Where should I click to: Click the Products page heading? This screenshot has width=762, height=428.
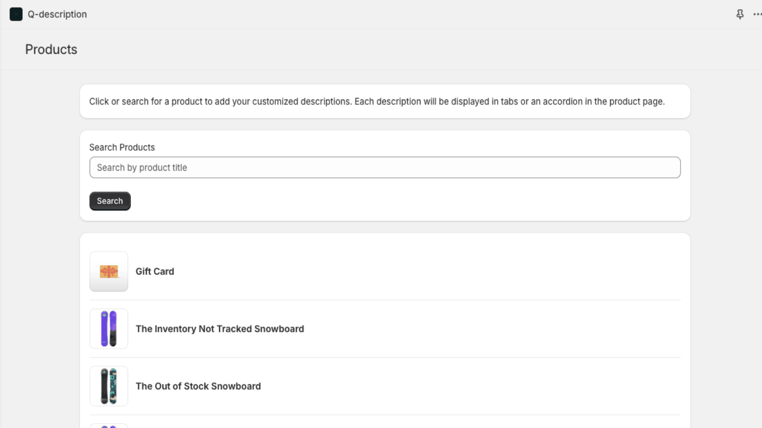tap(51, 49)
